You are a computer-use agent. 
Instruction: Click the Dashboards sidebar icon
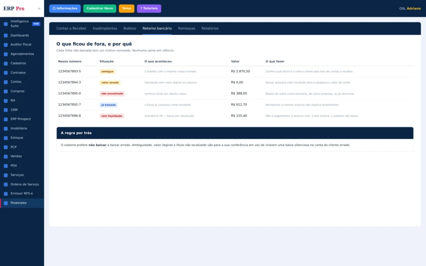point(6,35)
